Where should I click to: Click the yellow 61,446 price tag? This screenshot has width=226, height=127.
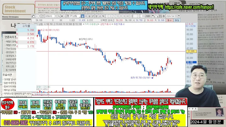[191, 51]
